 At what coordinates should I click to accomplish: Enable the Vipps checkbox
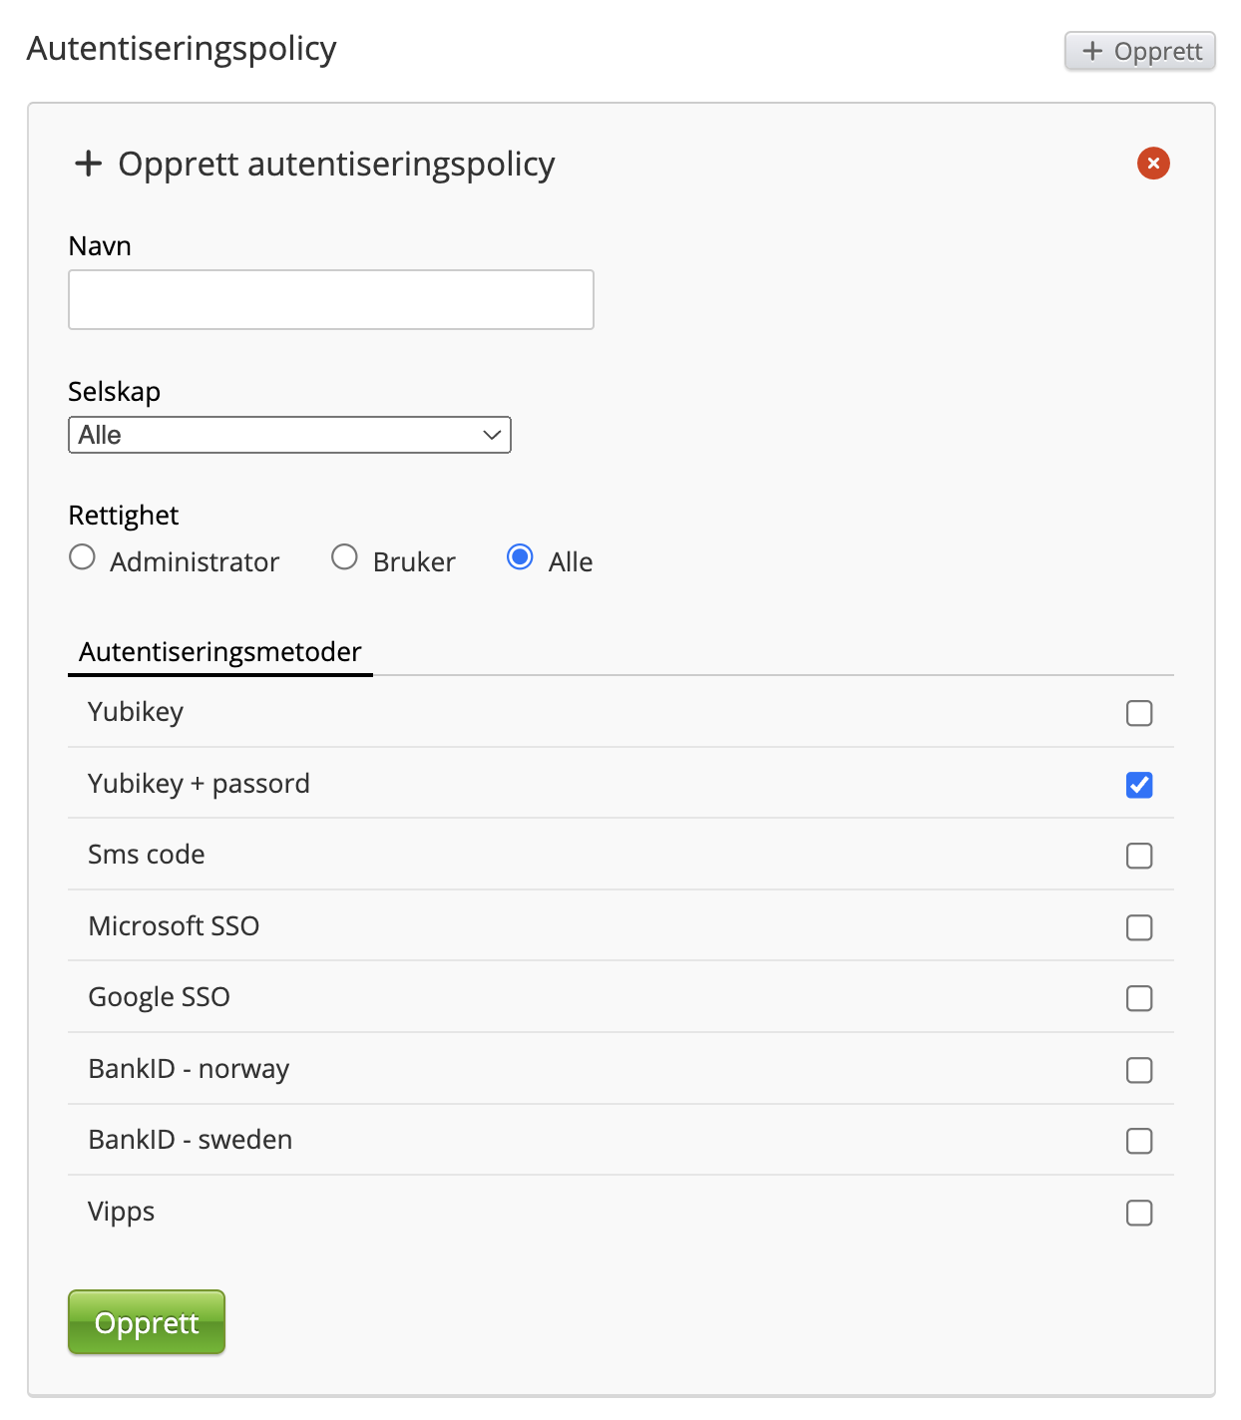(x=1139, y=1213)
